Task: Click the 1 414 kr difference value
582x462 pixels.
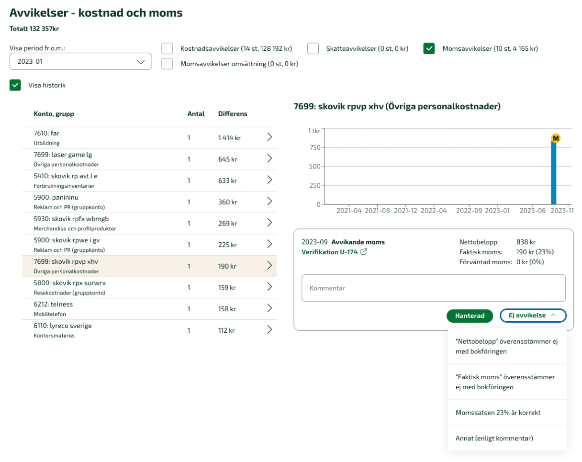Action: [x=229, y=137]
